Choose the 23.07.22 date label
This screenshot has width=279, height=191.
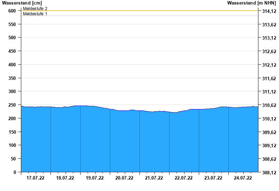(213, 178)
